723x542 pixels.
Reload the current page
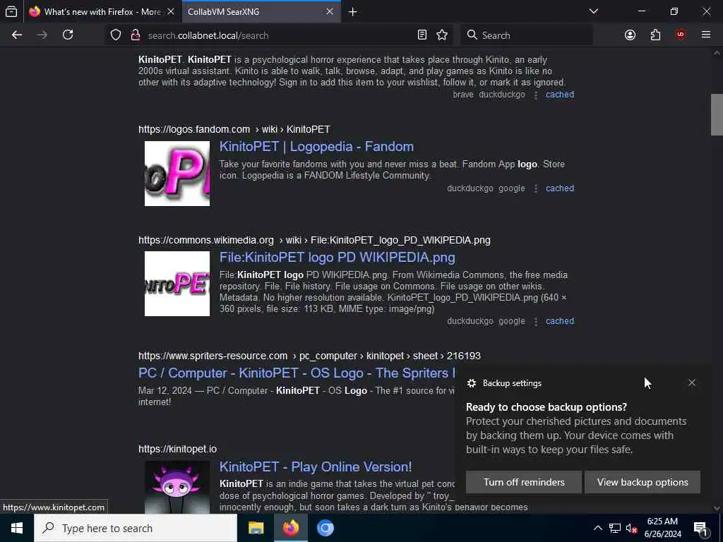pos(68,35)
